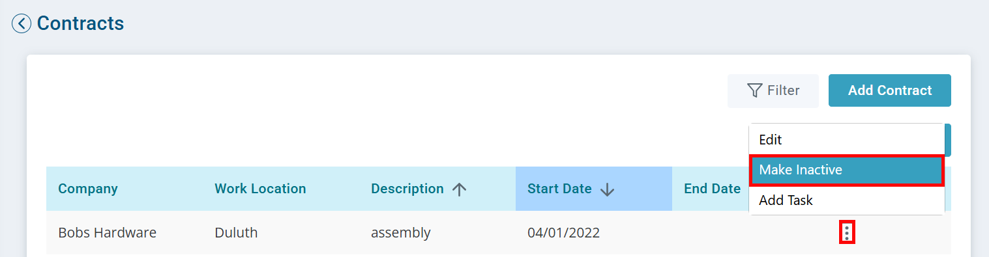Image resolution: width=989 pixels, height=257 pixels.
Task: Click the back arrow beside Contracts
Action: click(22, 24)
